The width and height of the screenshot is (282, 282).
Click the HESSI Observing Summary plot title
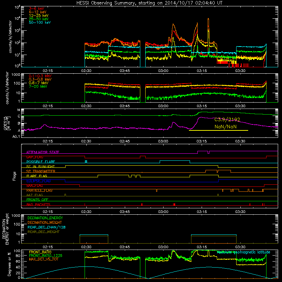149,3
